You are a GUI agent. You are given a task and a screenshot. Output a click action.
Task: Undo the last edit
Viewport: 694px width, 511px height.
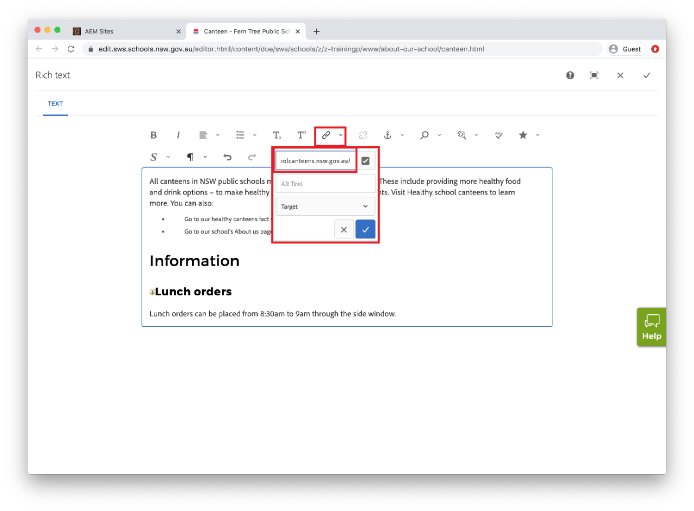[227, 157]
